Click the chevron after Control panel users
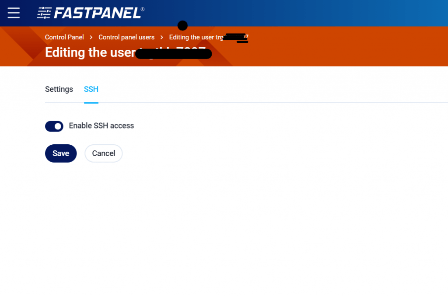The width and height of the screenshot is (448, 296). pos(162,38)
